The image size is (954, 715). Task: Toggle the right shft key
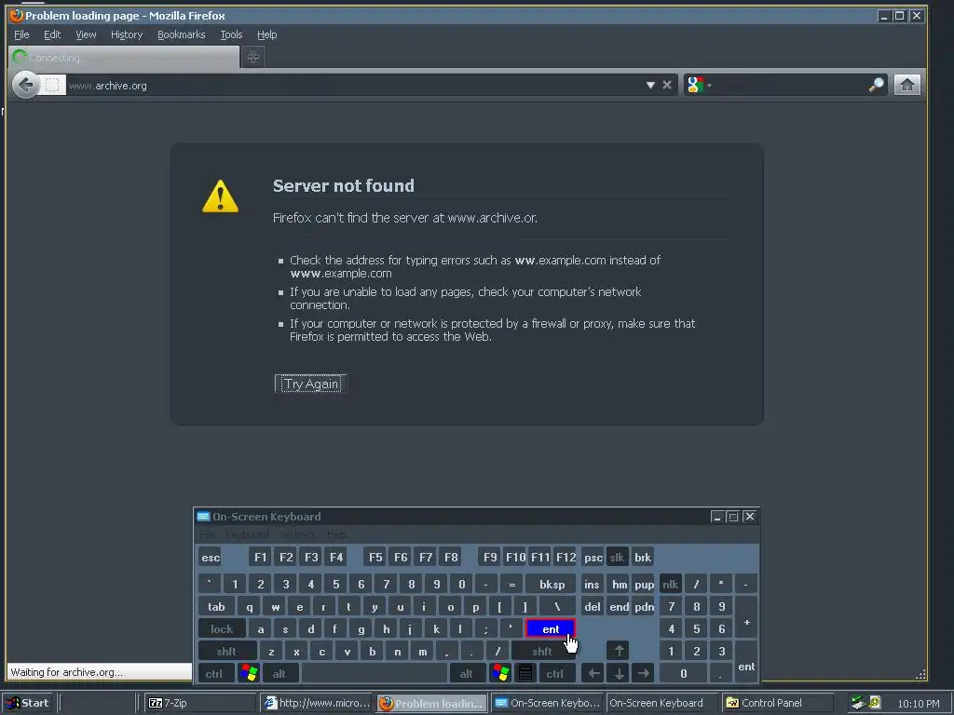coord(541,651)
